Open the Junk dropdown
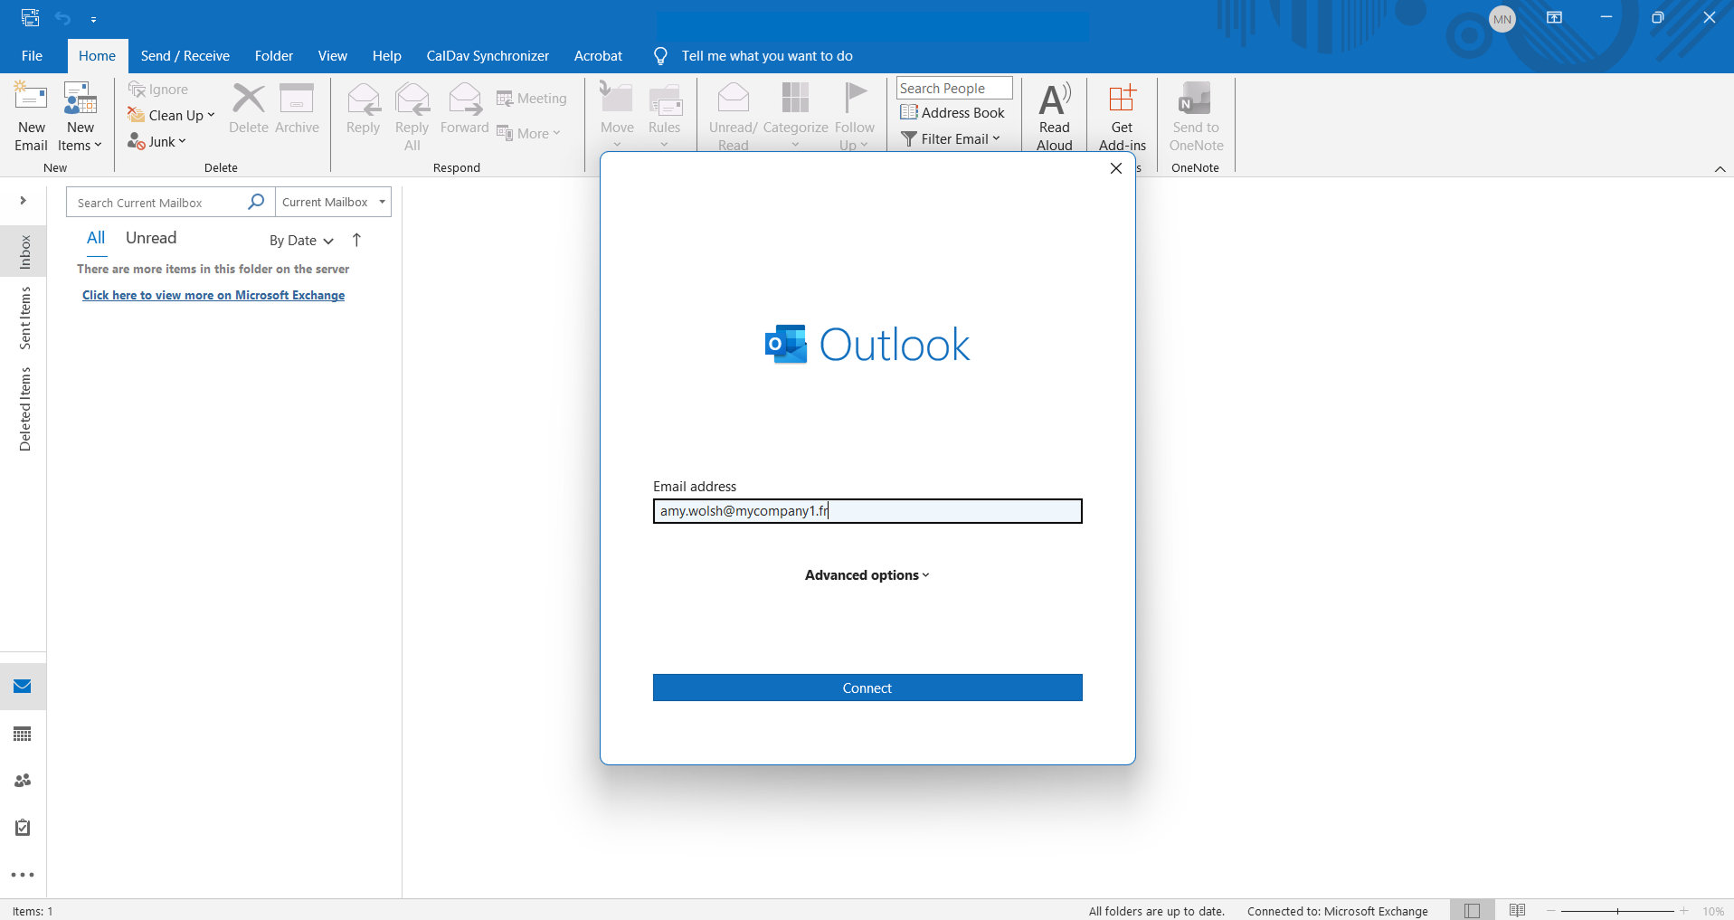Screen dimensions: 1734x920 pos(156,141)
